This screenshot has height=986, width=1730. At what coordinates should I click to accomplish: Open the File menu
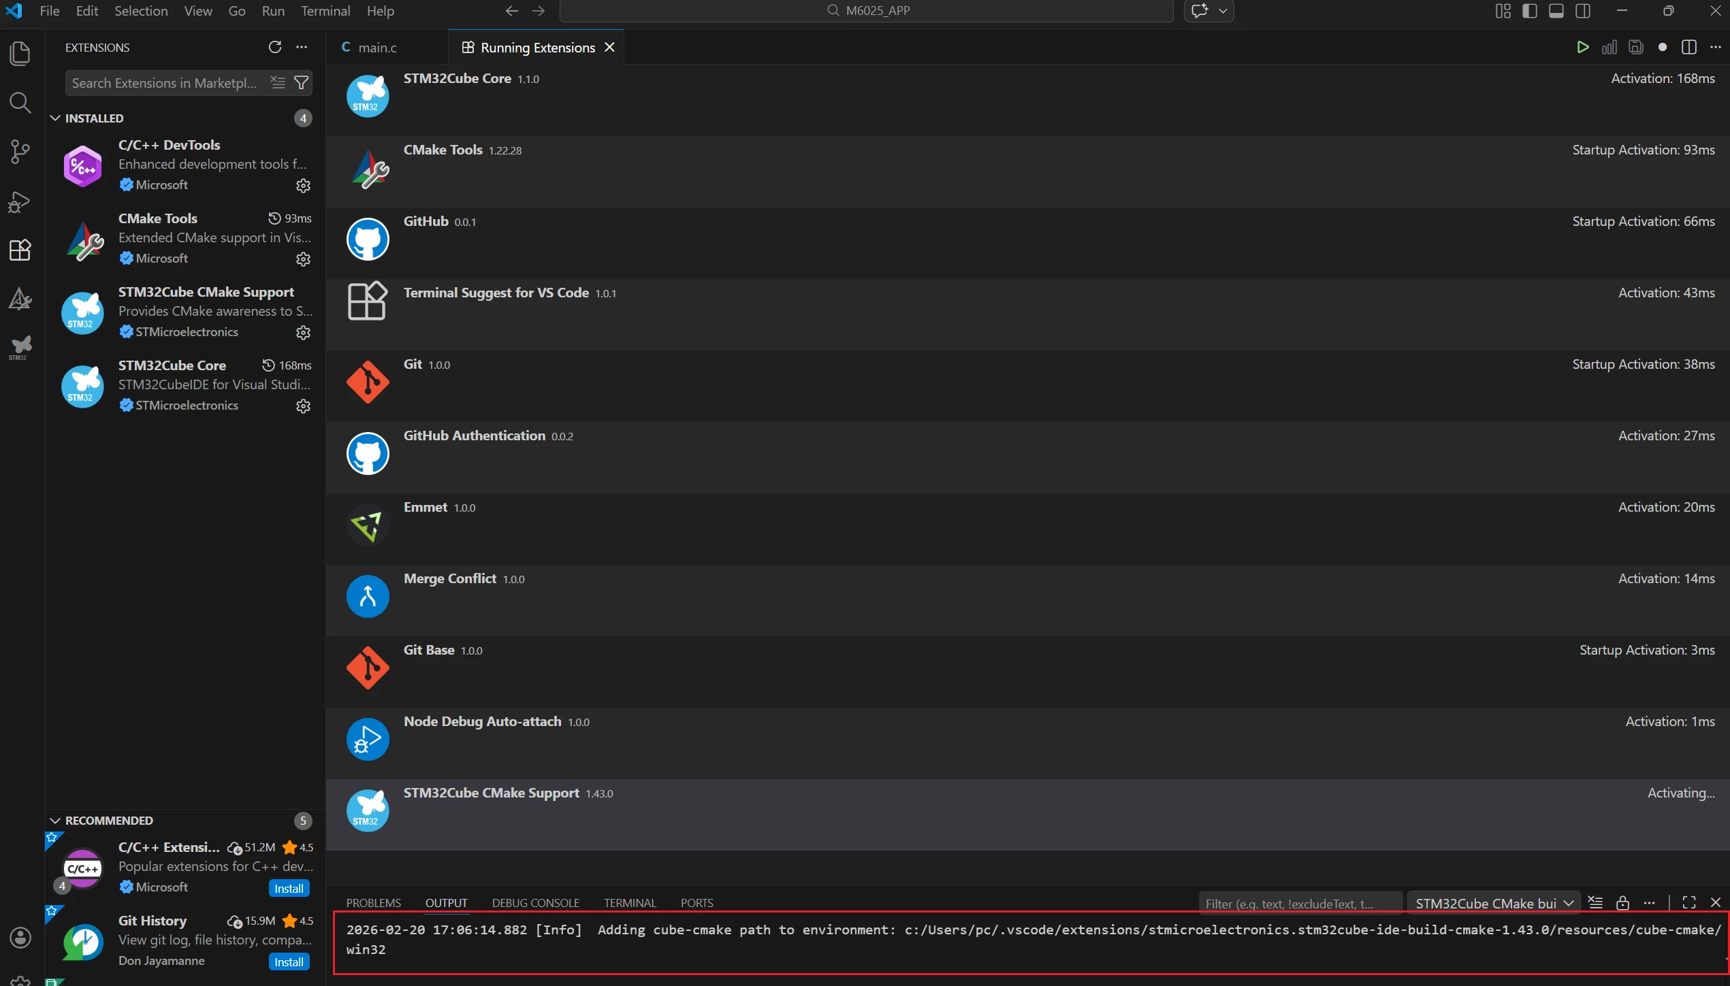[50, 11]
